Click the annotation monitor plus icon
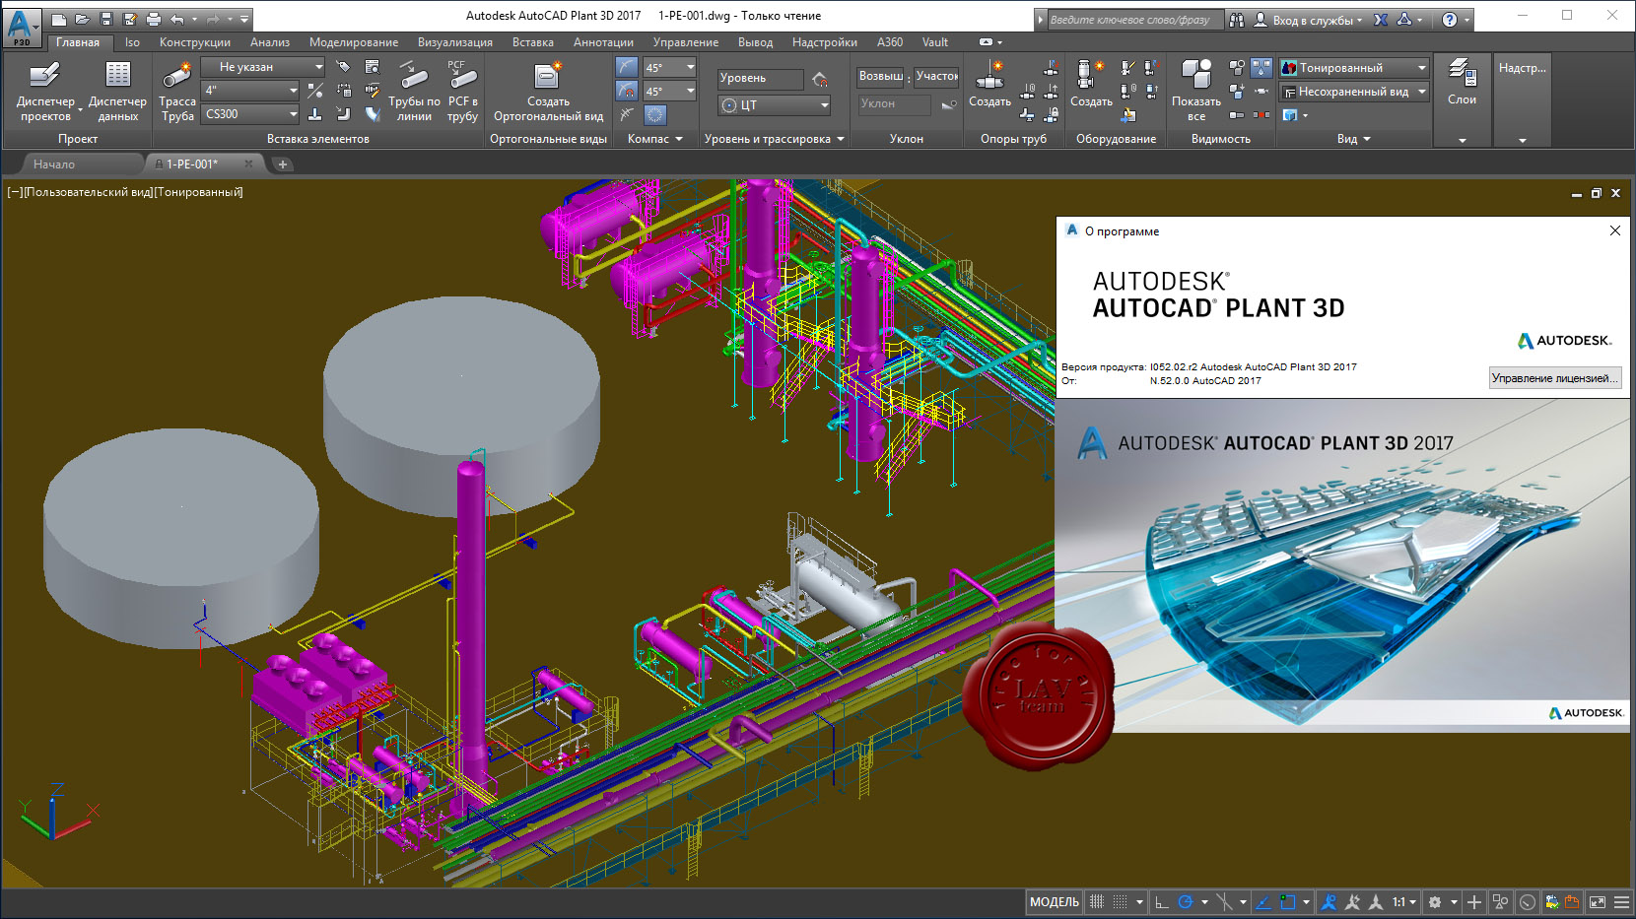 click(x=1474, y=901)
